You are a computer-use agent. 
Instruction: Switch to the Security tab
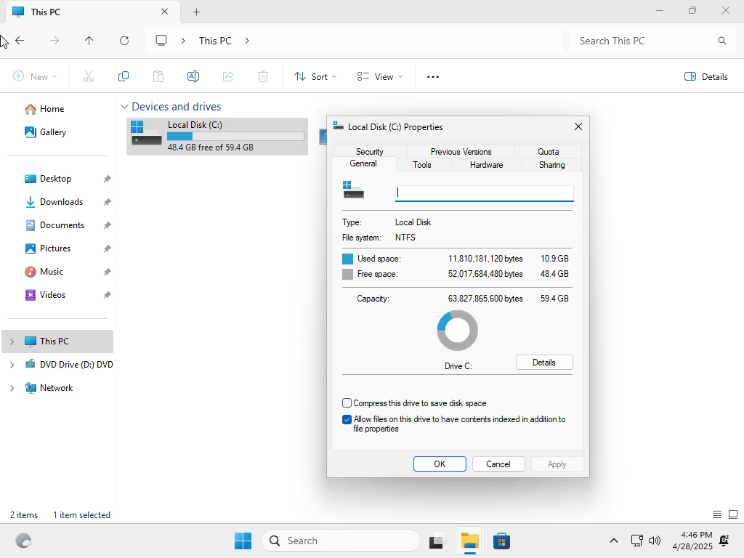pos(370,151)
